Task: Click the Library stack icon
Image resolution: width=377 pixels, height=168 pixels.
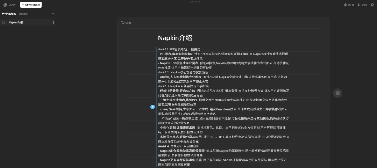Action: [5, 5]
